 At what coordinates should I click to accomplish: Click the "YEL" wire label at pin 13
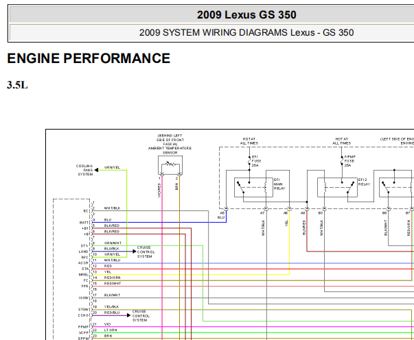108,272
